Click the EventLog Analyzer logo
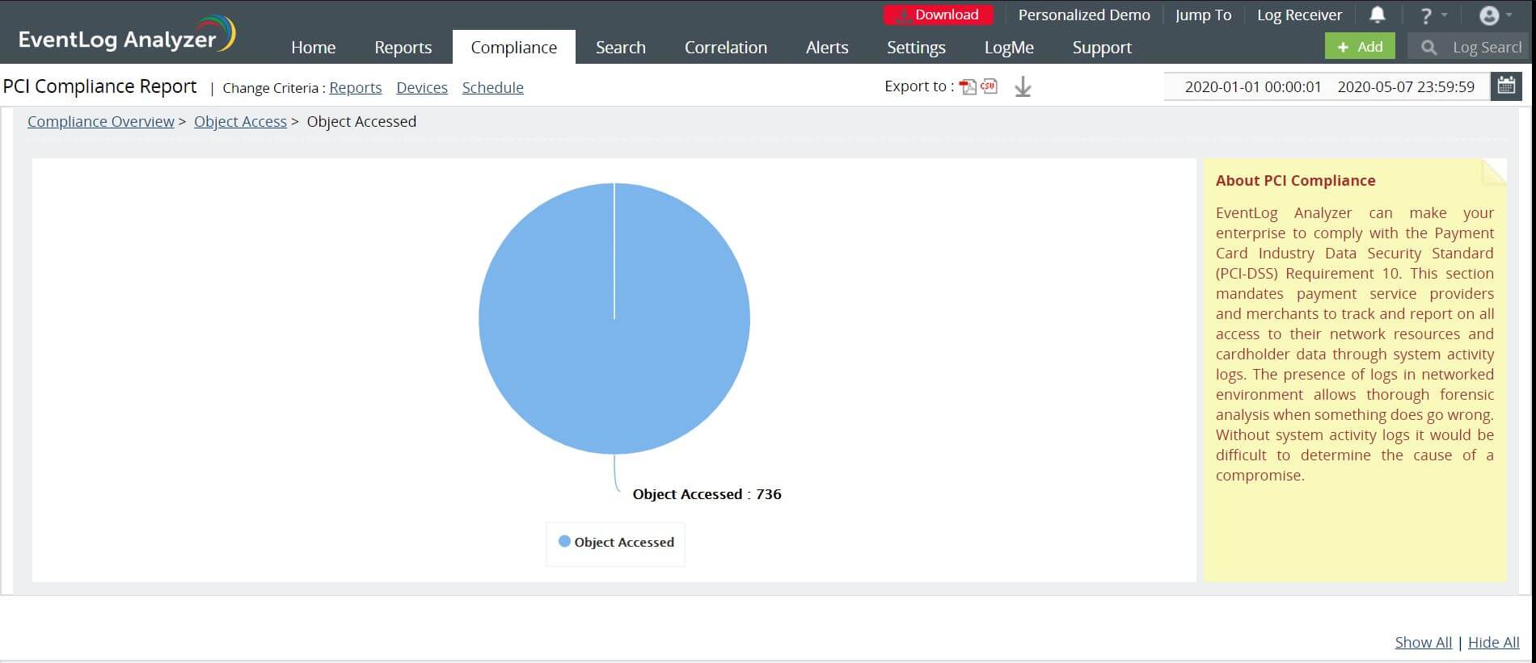This screenshot has height=663, width=1536. point(126,36)
